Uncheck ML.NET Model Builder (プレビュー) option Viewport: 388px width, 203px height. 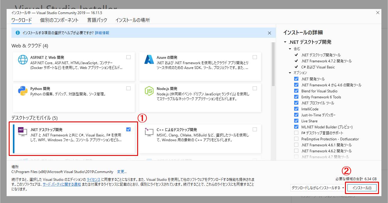(296, 127)
